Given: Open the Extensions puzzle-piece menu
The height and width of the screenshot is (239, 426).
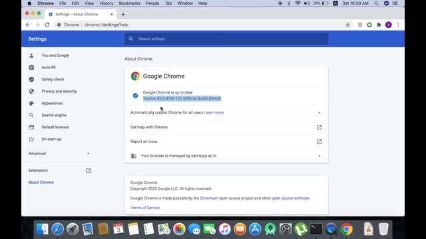Looking at the screenshot, I should click(x=379, y=25).
